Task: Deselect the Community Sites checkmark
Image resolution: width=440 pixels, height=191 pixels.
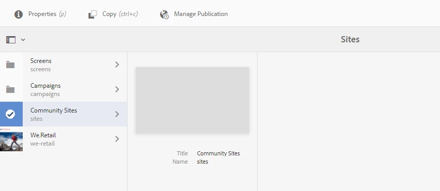Action: (x=10, y=114)
